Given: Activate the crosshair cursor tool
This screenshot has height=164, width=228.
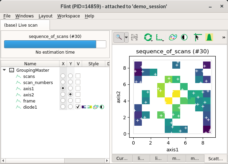Looking at the screenshot, I should [x=198, y=37].
